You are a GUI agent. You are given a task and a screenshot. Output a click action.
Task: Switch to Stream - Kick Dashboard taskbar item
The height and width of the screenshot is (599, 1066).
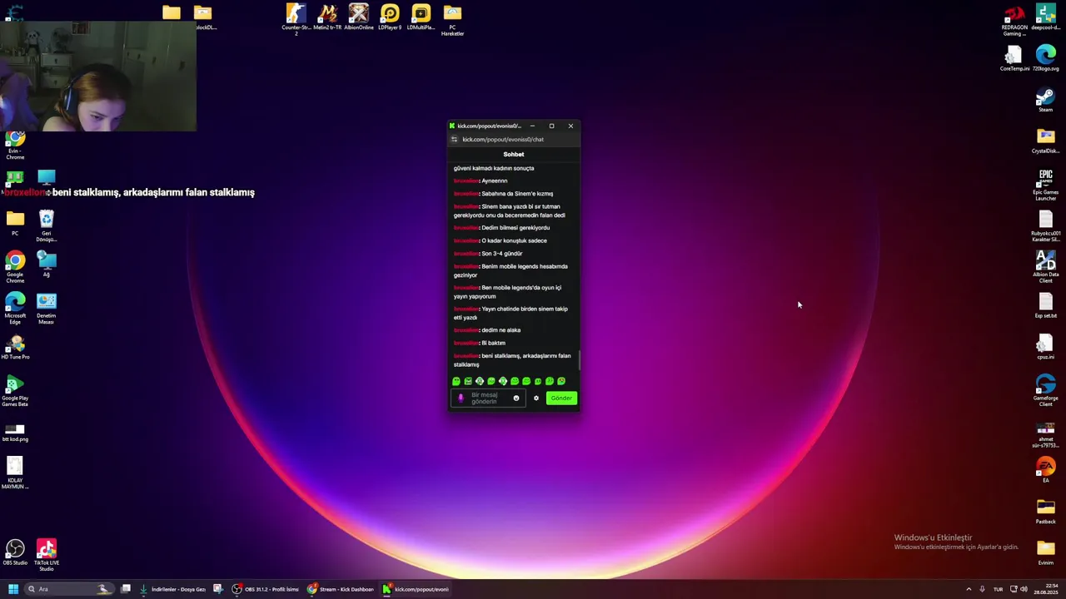tap(341, 589)
